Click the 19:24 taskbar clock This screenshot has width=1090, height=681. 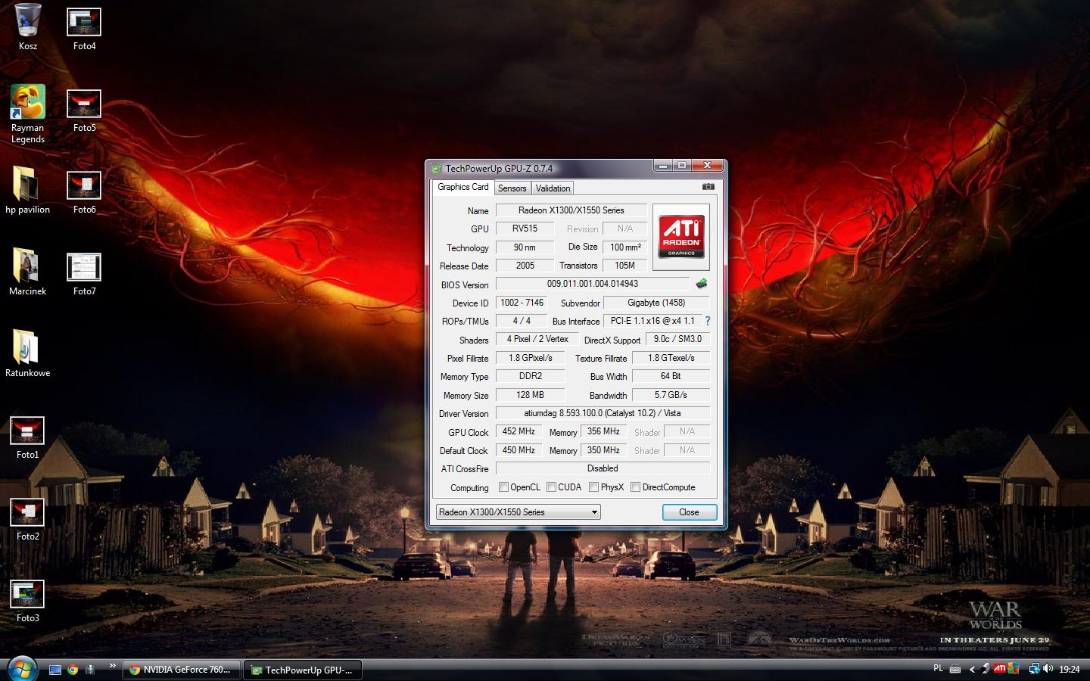pos(1069,669)
